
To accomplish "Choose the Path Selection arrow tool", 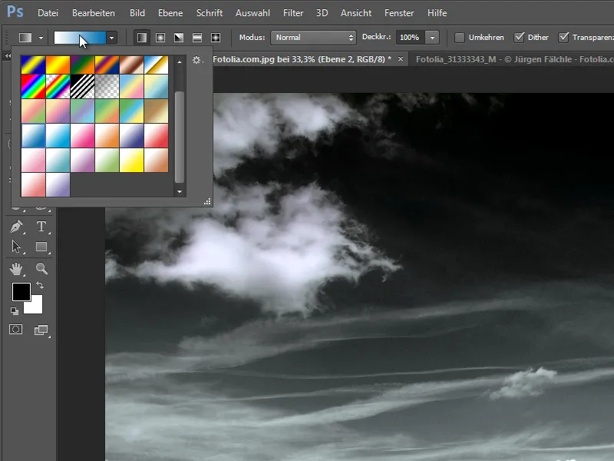I will pos(16,247).
